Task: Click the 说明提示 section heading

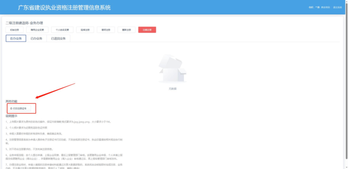Action: (12, 116)
